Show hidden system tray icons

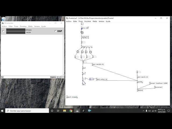pyautogui.click(x=143, y=111)
